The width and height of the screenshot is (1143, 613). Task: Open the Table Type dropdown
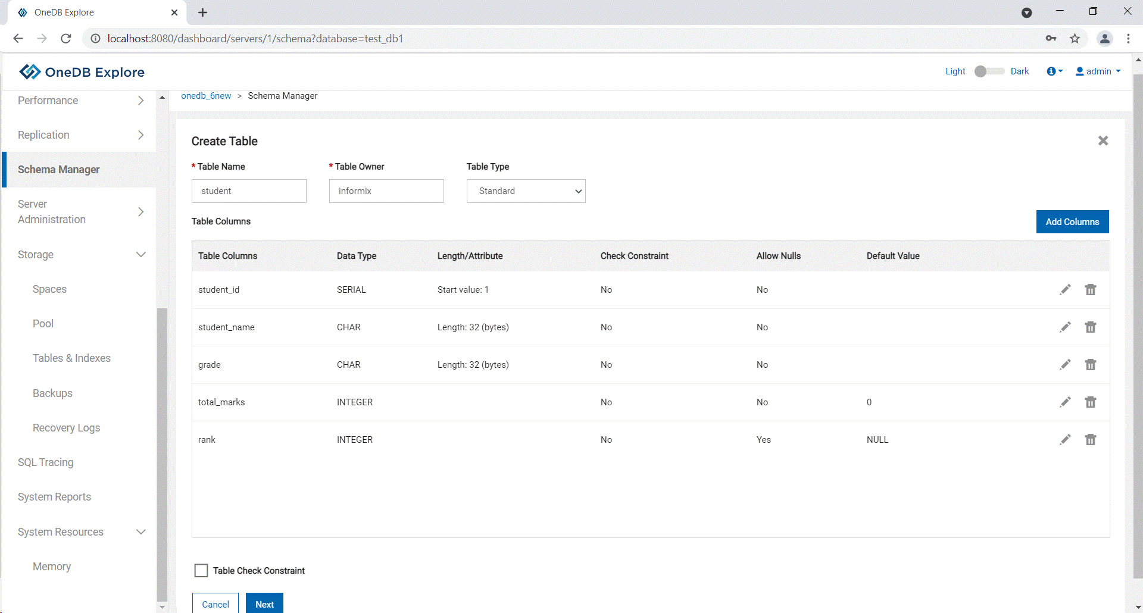click(x=526, y=191)
